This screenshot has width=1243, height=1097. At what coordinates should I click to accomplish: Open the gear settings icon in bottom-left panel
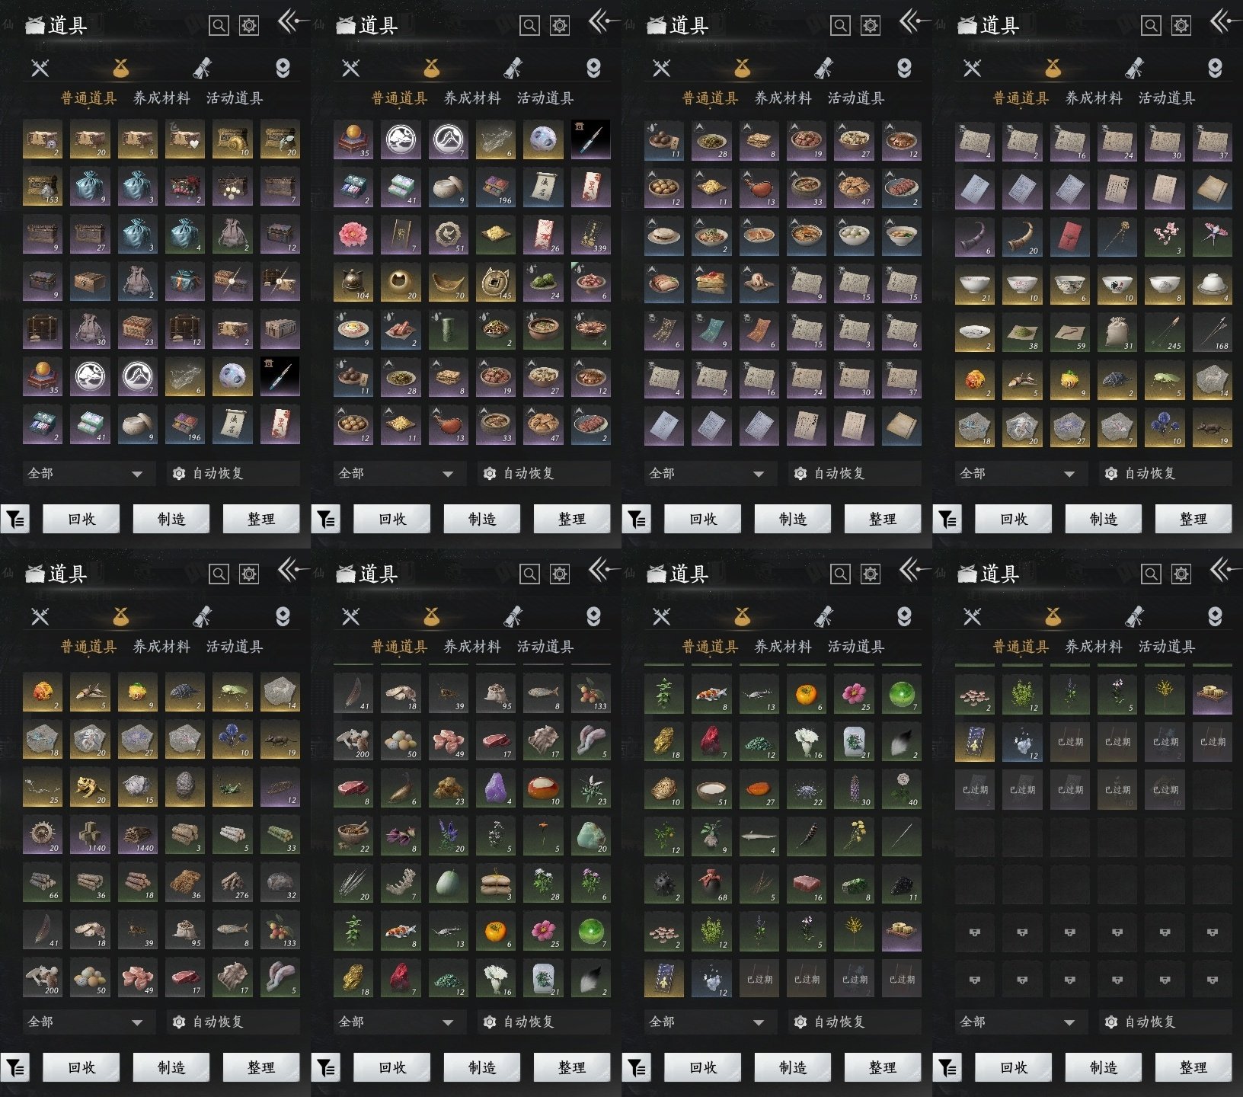tap(249, 574)
